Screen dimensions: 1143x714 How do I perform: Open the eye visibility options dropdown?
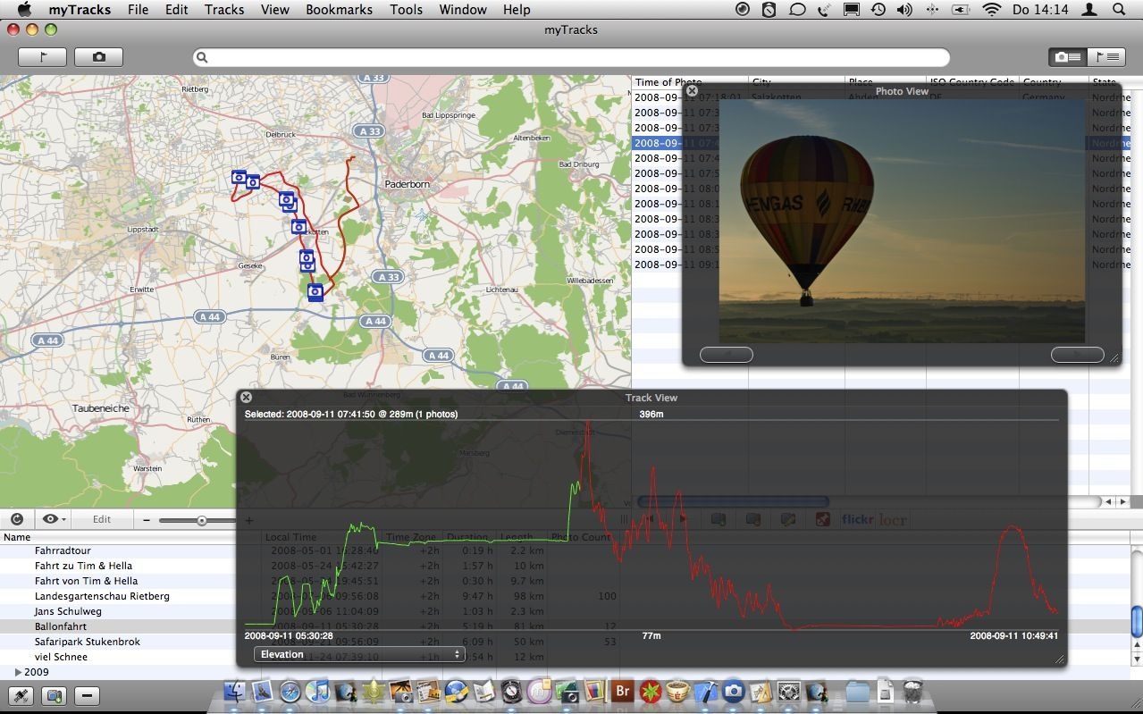coord(53,519)
